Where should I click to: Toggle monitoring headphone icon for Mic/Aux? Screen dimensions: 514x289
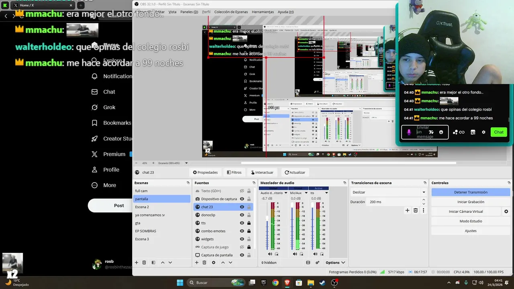click(302, 254)
